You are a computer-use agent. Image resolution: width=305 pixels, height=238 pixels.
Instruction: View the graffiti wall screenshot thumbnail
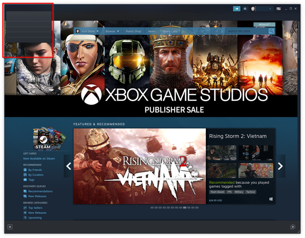(x=256, y=170)
